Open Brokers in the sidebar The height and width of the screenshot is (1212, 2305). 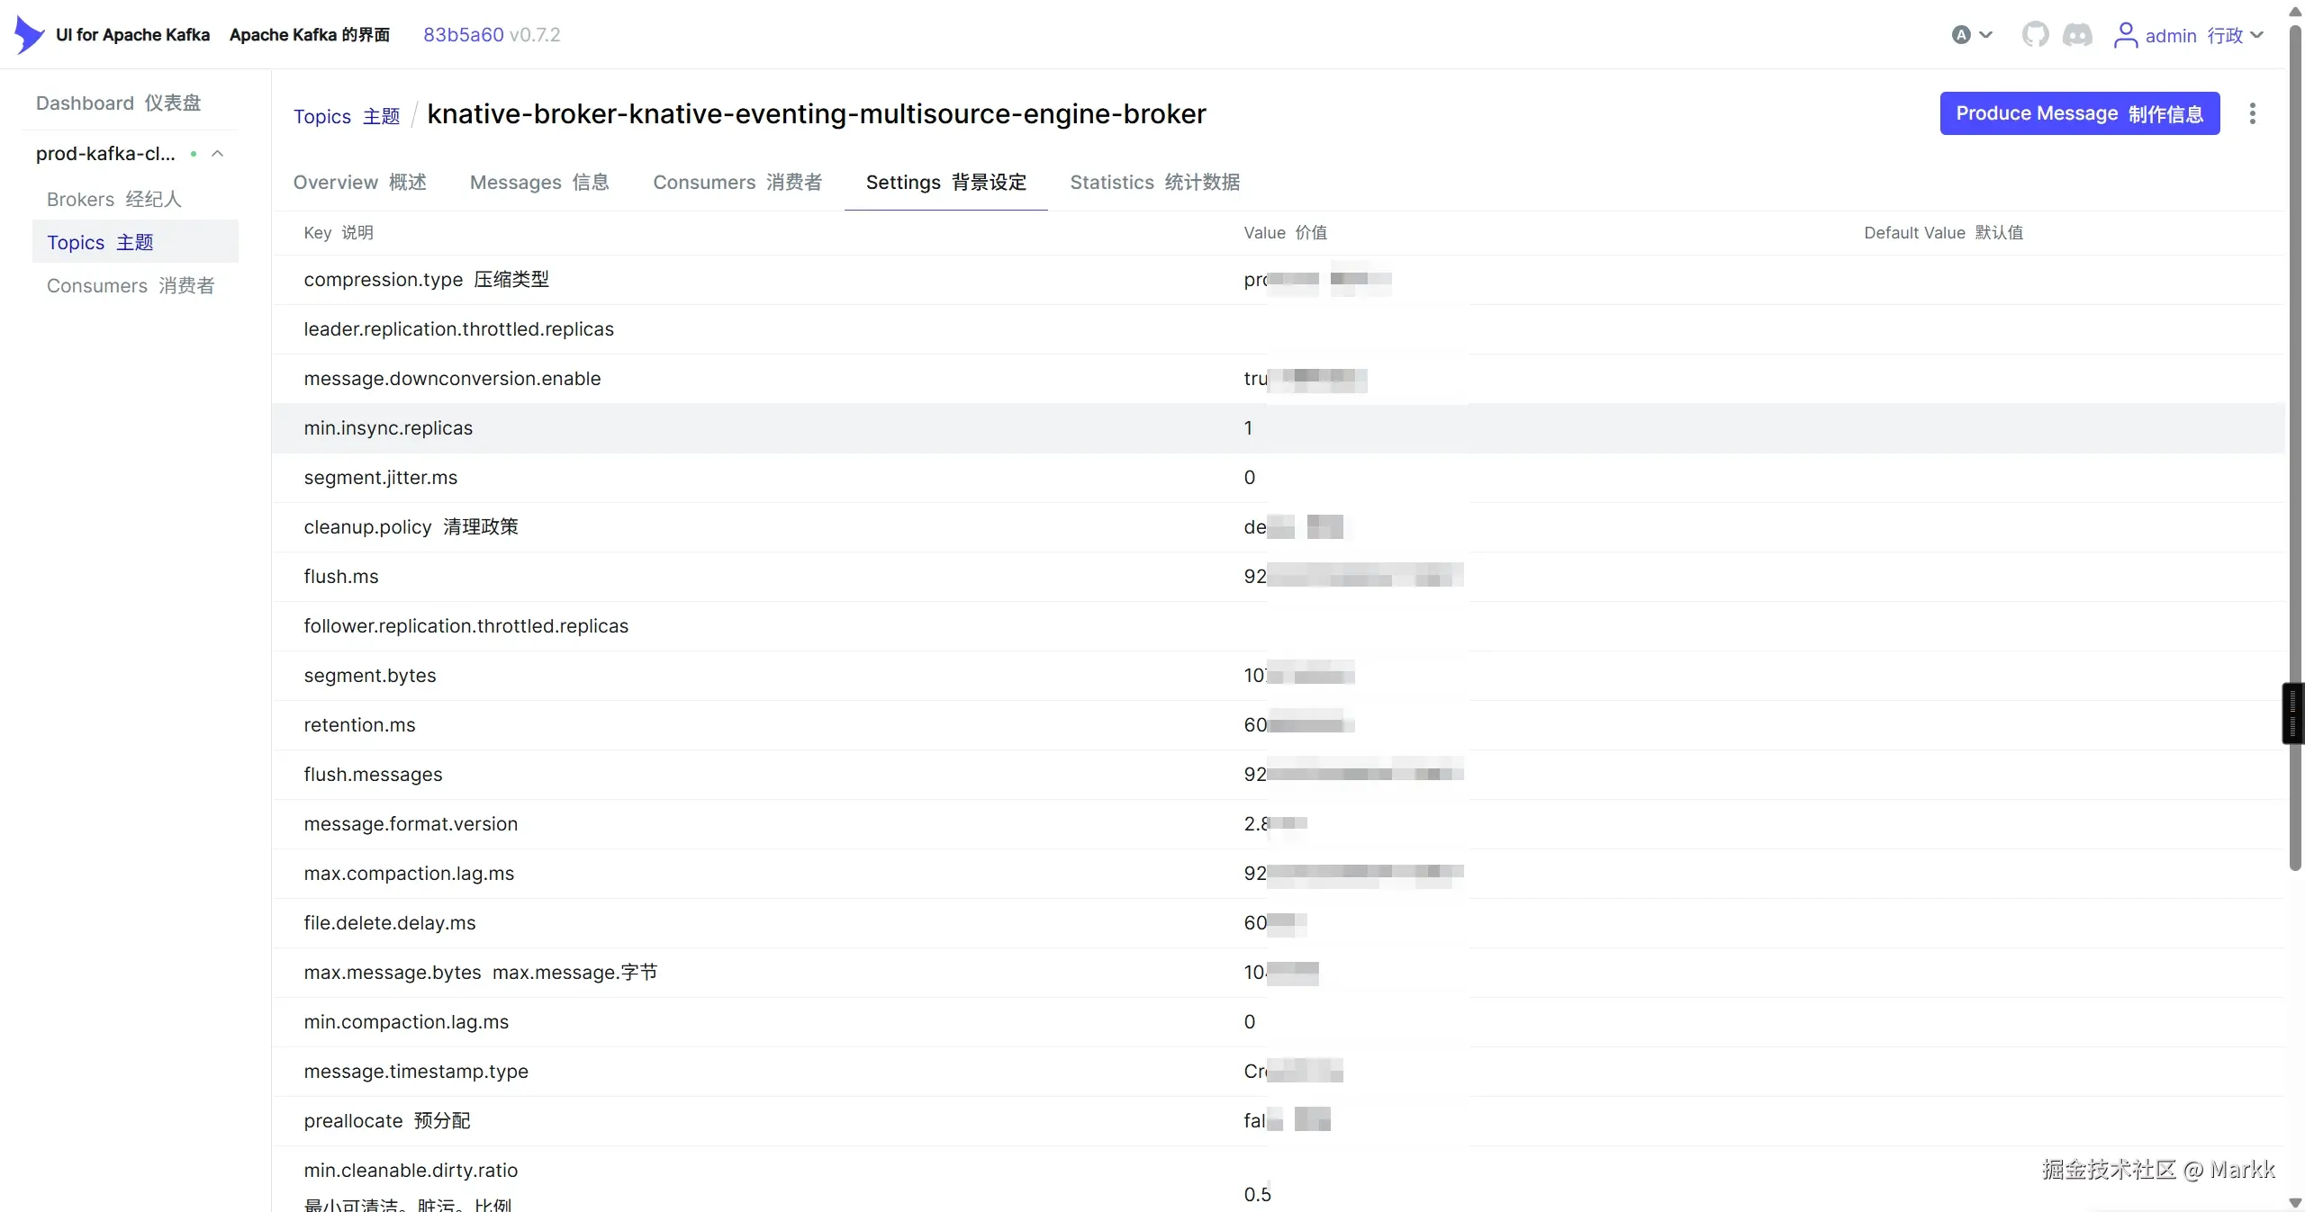coord(114,200)
